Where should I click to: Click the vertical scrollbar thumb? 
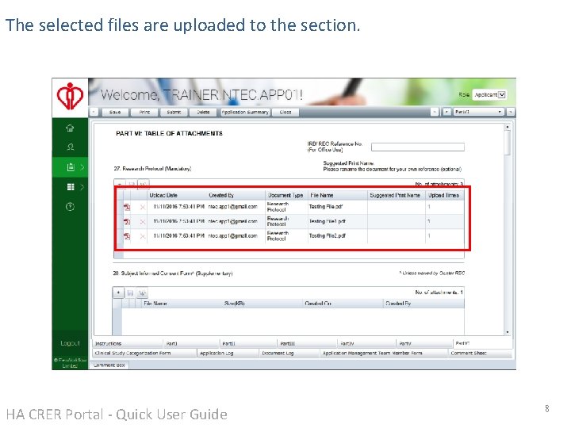coord(508,143)
